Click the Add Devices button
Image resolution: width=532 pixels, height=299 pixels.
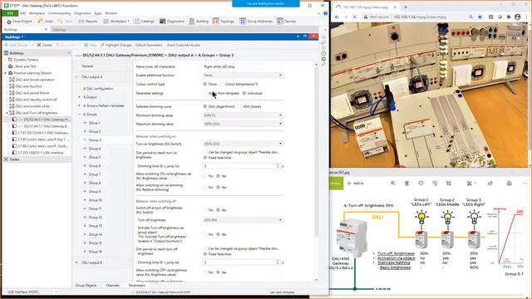click(x=16, y=45)
